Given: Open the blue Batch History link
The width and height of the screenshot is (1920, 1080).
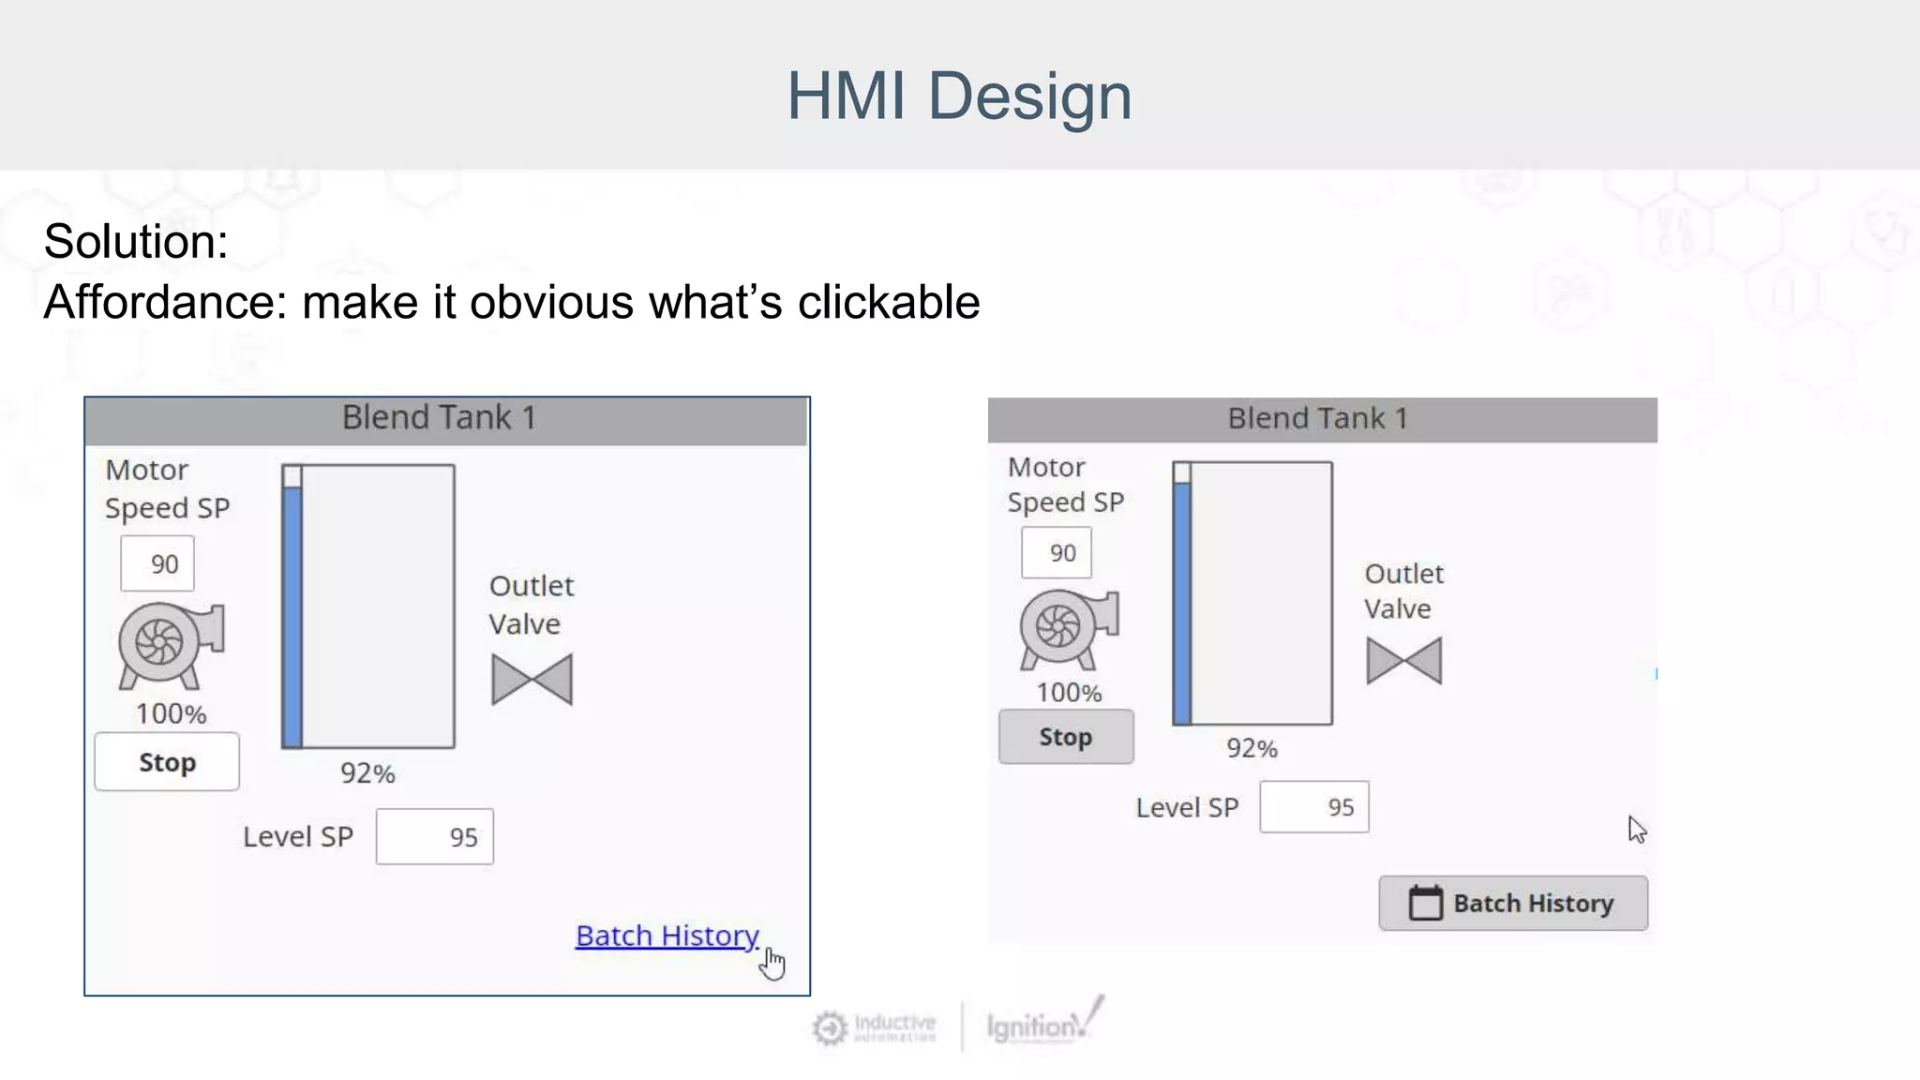Looking at the screenshot, I should click(x=667, y=936).
